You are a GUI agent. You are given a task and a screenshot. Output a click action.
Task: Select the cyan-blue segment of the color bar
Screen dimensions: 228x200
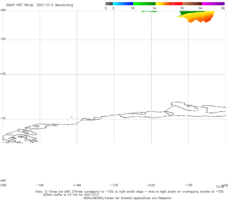(x=123, y=4)
